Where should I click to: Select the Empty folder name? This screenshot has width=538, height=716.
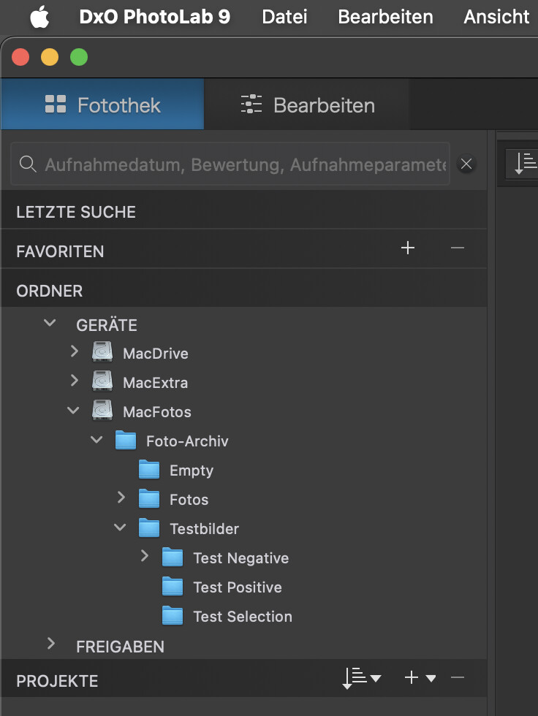[192, 471]
